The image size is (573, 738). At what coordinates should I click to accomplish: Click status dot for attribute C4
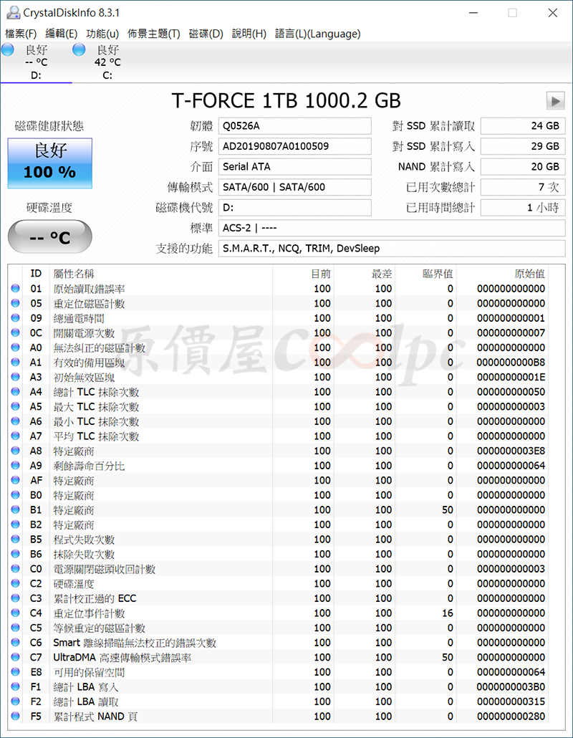[x=16, y=613]
